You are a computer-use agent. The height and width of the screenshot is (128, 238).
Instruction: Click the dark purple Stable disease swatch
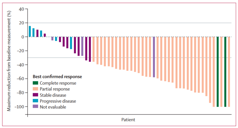click(x=35, y=95)
